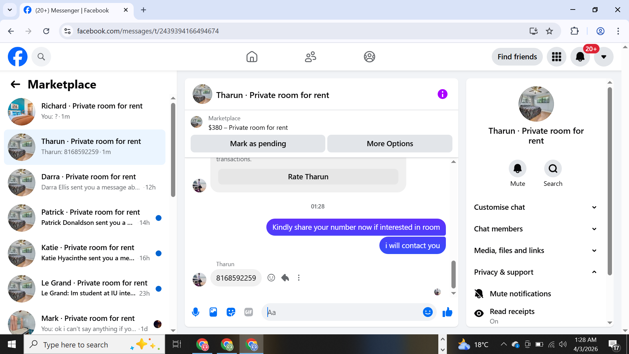Open Tharun's listing photo in info panel
Viewport: 629px width, 354px height.
click(536, 104)
